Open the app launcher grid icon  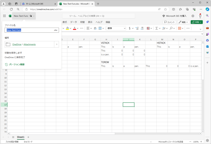coord(4,16)
